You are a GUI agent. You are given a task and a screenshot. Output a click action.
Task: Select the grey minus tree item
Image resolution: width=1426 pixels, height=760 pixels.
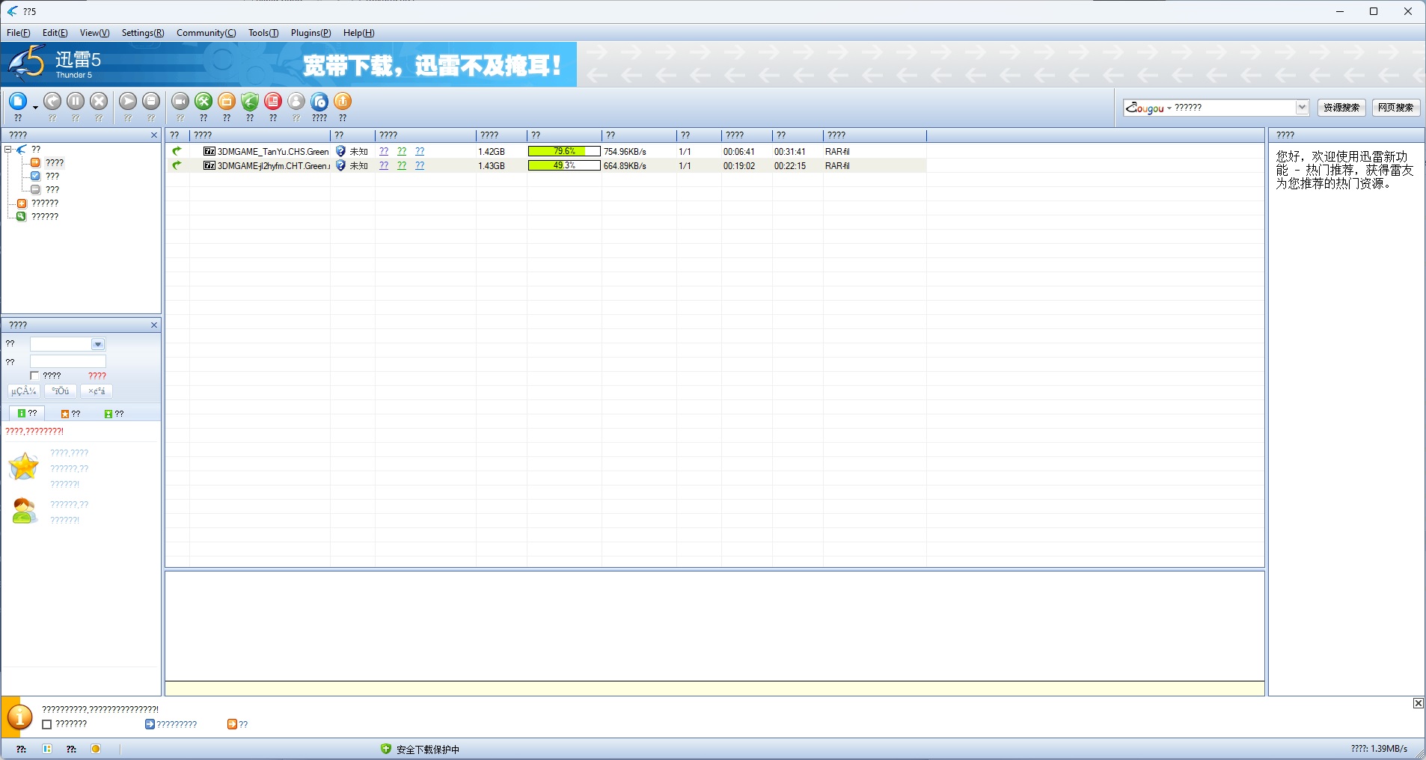pos(45,189)
